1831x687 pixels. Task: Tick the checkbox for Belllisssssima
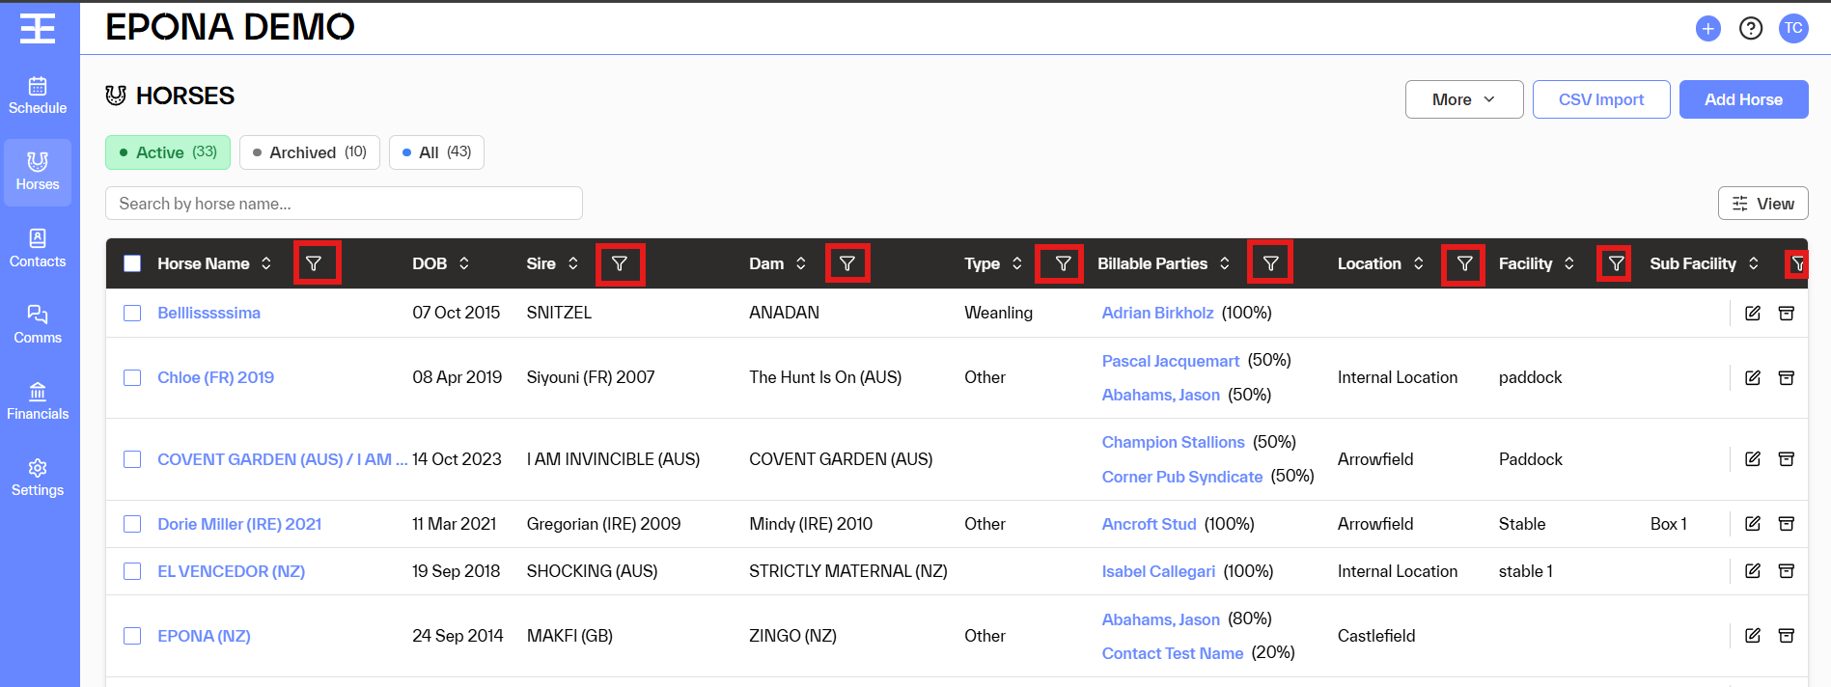coord(132,313)
